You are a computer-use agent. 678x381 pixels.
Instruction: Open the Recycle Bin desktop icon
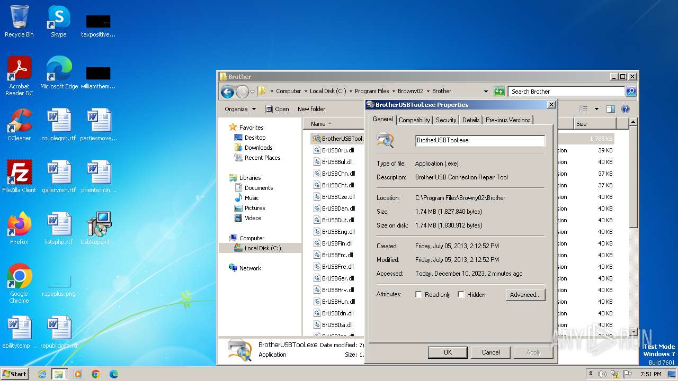coord(19,21)
